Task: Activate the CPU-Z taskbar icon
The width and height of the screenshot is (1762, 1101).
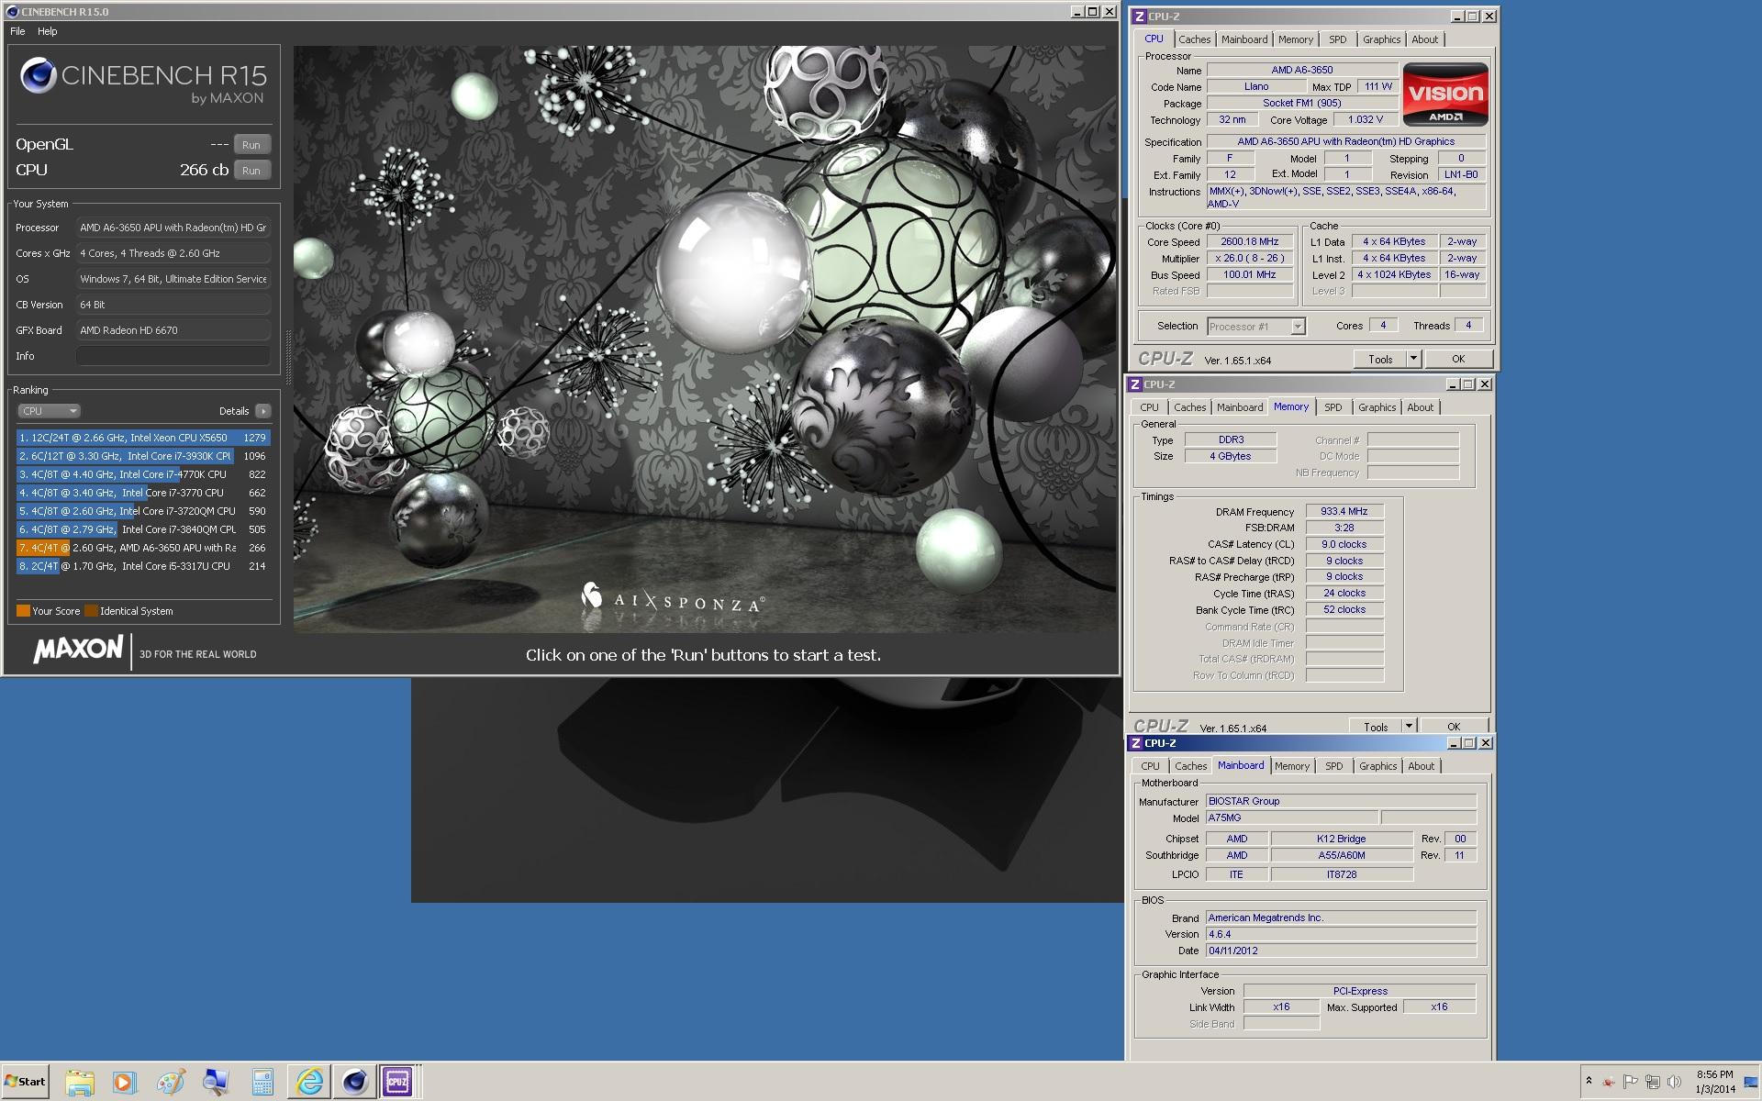Action: click(x=398, y=1082)
